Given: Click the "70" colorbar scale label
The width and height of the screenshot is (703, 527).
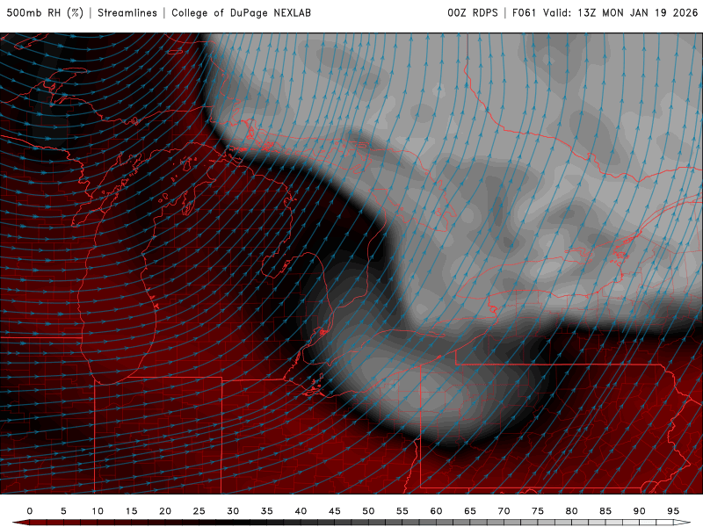Looking at the screenshot, I should pyautogui.click(x=504, y=511).
